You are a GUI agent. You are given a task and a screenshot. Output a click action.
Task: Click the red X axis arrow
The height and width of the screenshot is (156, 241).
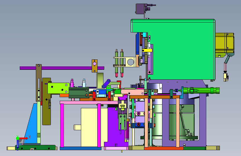pos(23,138)
